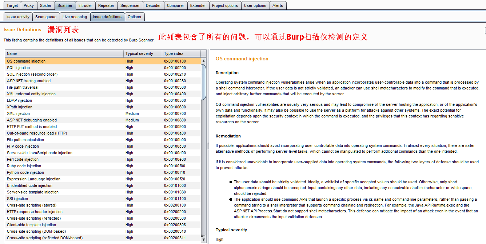Image resolution: width=486 pixels, height=244 pixels.
Task: Select Server-side template injection row
Action: (103, 192)
